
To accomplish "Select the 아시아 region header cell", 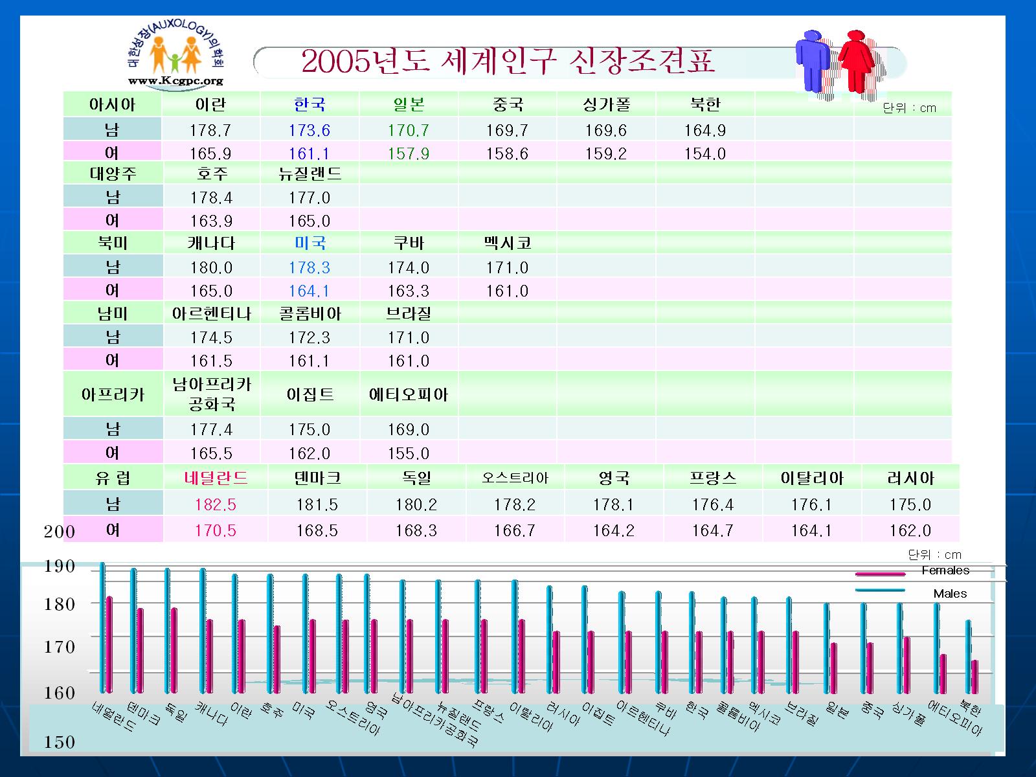I will (x=113, y=104).
